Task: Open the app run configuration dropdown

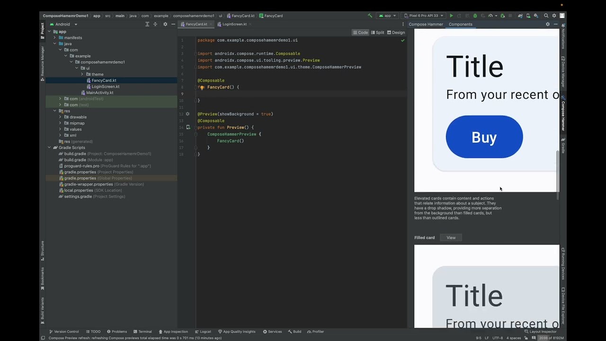Action: pos(387,16)
